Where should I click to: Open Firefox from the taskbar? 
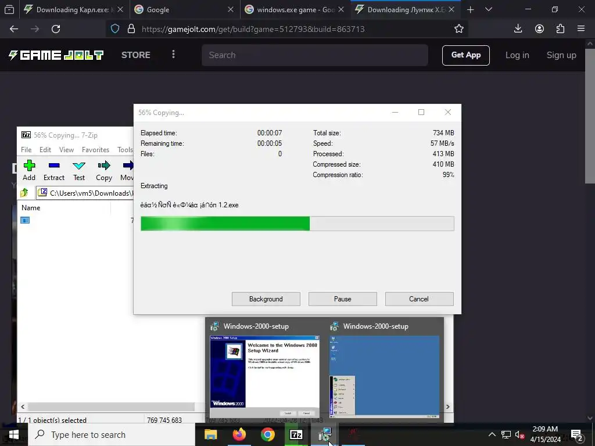click(239, 434)
